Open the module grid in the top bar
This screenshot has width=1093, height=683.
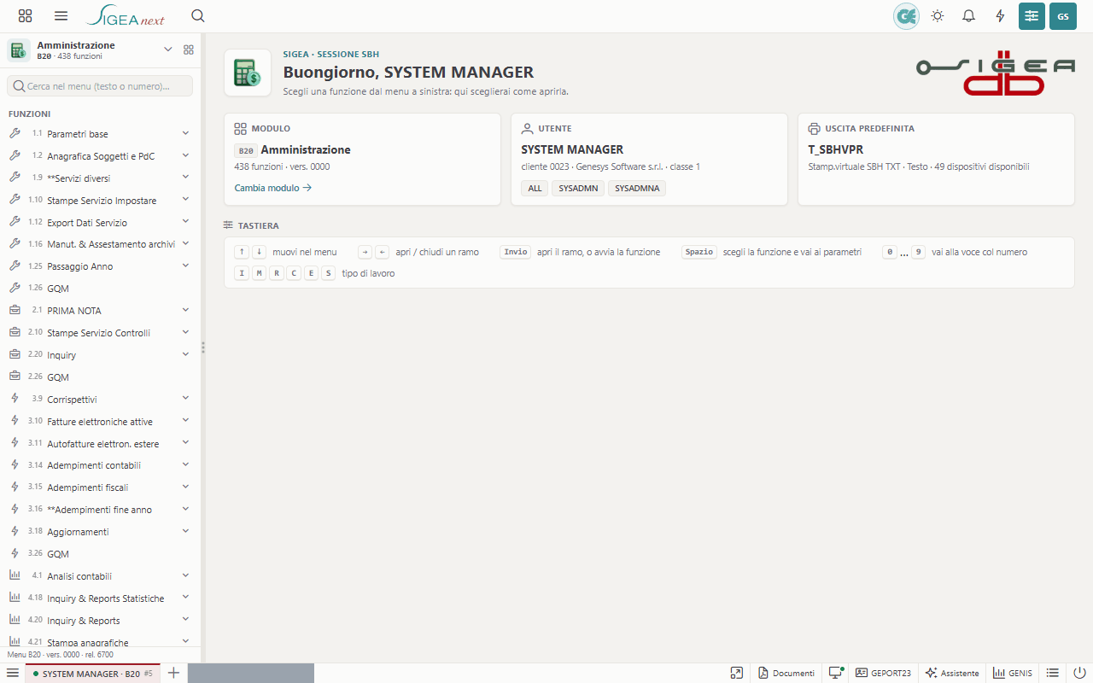click(25, 16)
